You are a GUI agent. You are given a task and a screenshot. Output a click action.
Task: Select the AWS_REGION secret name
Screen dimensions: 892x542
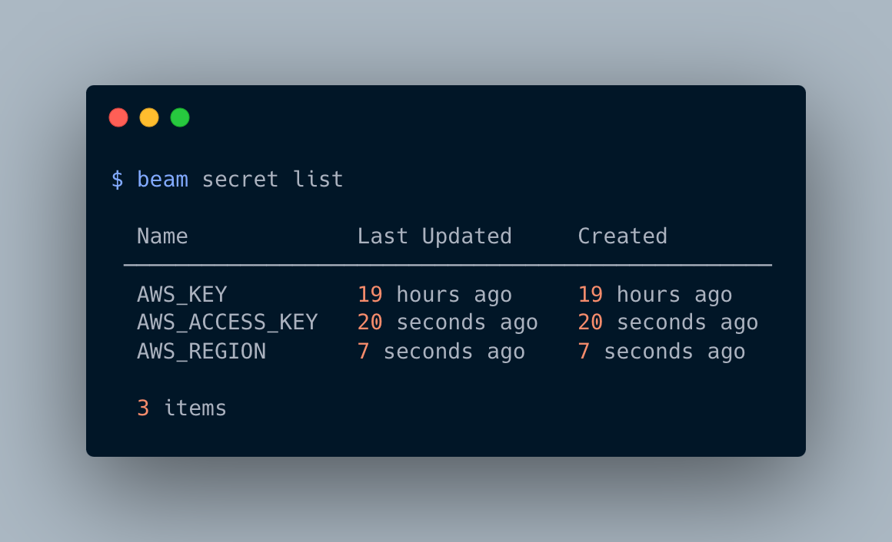click(201, 352)
